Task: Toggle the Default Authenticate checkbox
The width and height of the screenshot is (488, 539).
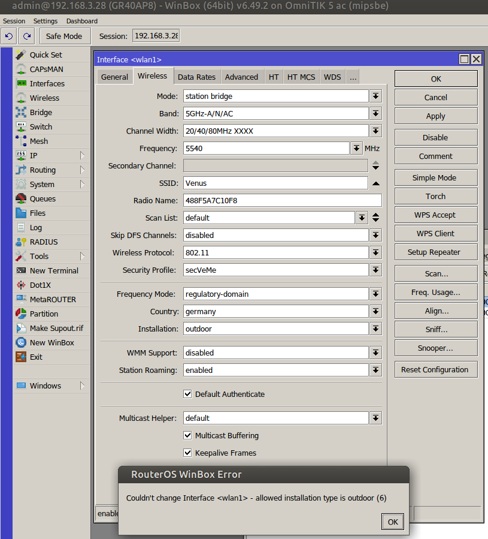Action: (187, 394)
